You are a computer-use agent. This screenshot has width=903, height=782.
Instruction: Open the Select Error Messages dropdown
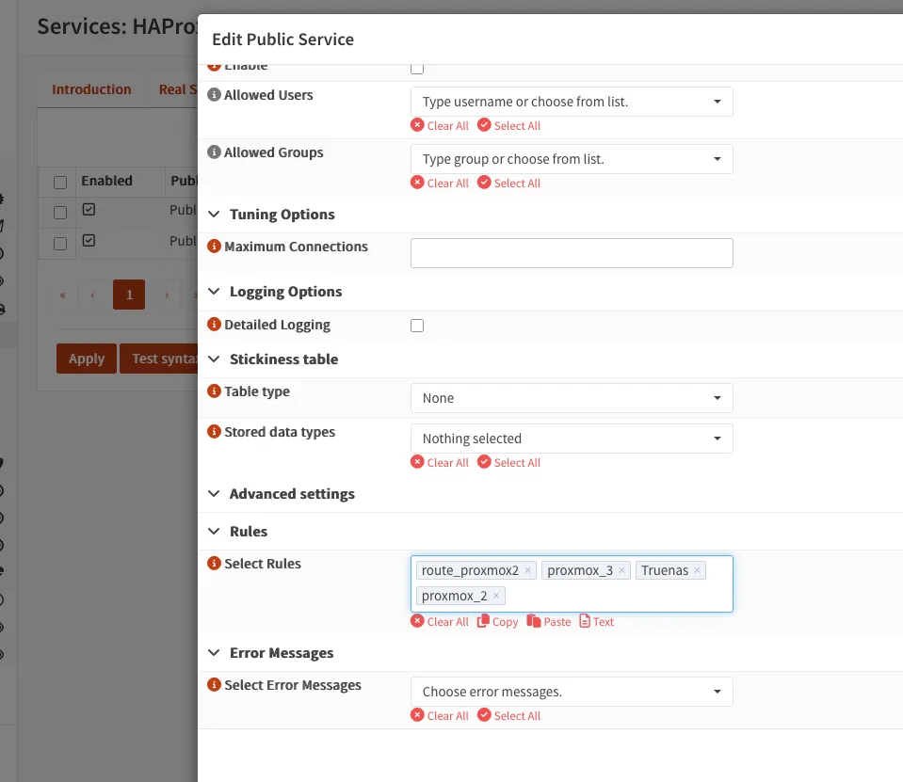coord(572,692)
